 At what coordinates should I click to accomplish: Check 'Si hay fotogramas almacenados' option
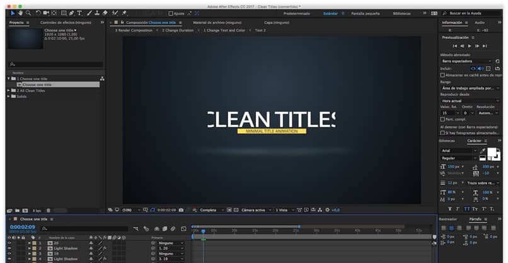(x=442, y=133)
